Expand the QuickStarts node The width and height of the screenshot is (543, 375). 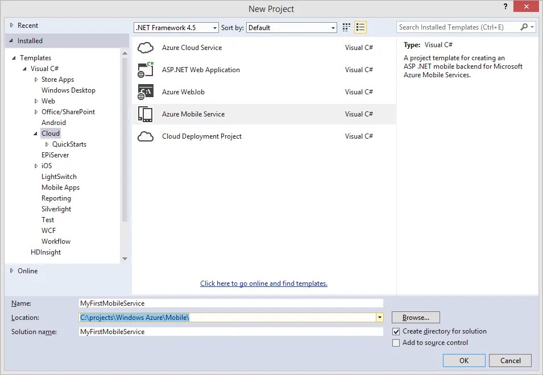pyautogui.click(x=47, y=144)
